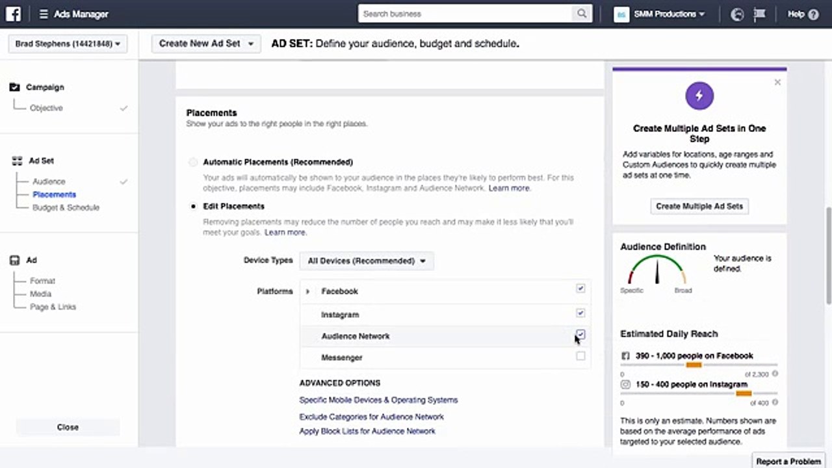The image size is (832, 468).
Task: Click the Help label in top bar
Action: pos(796,14)
